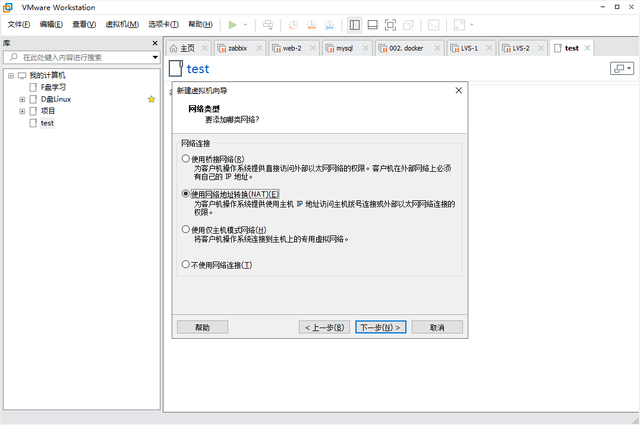Open the 虚拟机(M) menu
Screen dimensions: 640x425
(122, 24)
